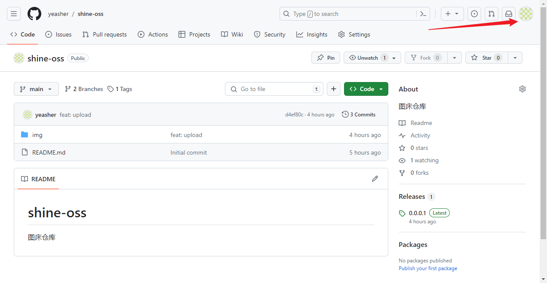View 1 Tags link
The width and height of the screenshot is (547, 283).
tap(120, 89)
